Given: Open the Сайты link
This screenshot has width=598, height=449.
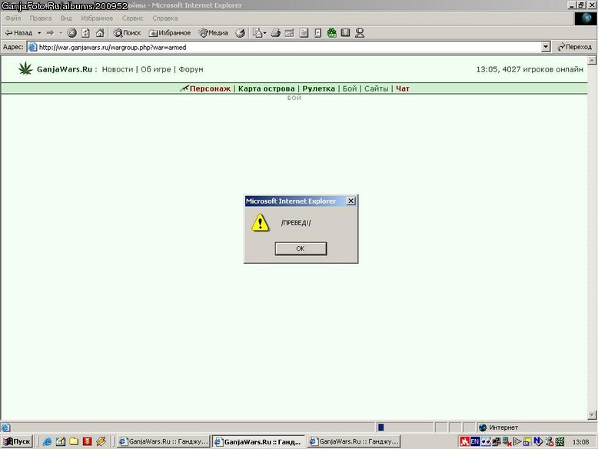Looking at the screenshot, I should click(x=376, y=88).
